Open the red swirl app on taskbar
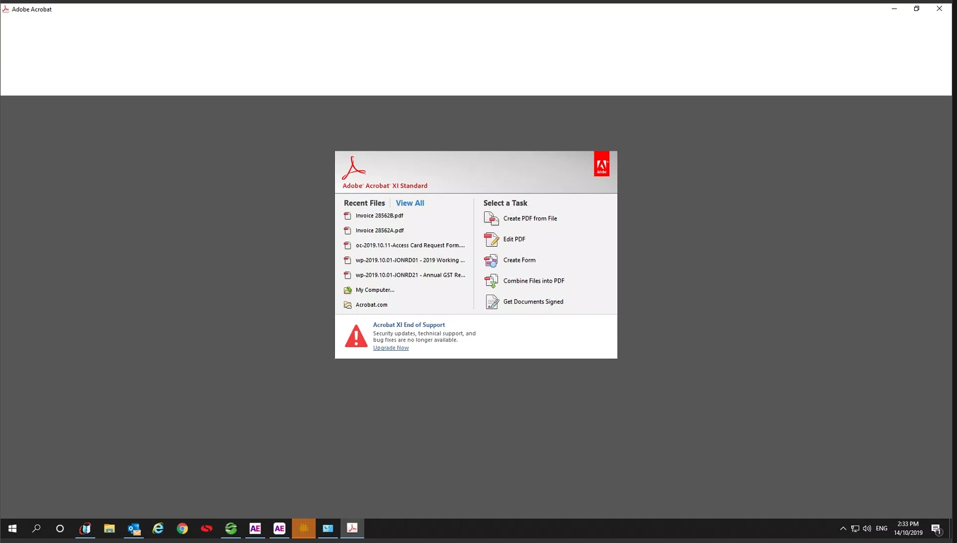Viewport: 957px width, 543px height. tap(207, 529)
